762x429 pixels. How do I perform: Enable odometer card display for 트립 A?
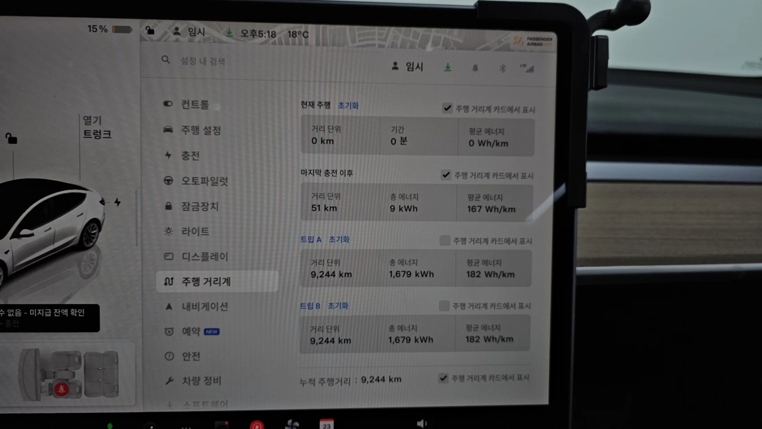[x=444, y=240]
